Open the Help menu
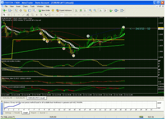The width and height of the screenshot is (165, 119). click(x=48, y=6)
